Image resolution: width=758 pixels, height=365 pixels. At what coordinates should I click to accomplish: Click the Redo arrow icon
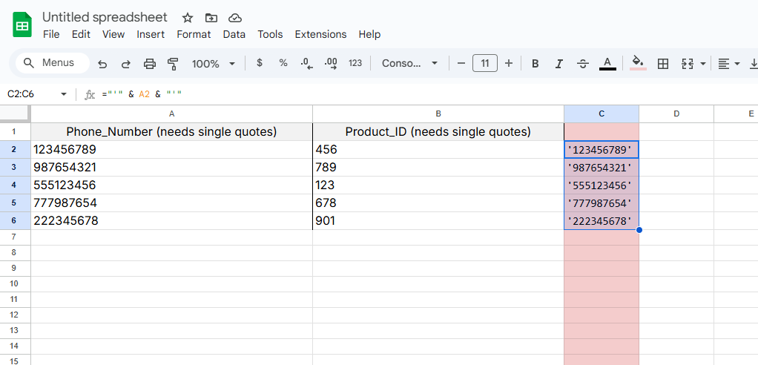click(126, 64)
